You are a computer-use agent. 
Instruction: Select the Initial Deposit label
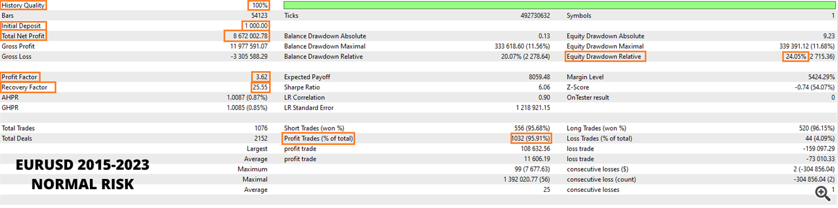(21, 26)
